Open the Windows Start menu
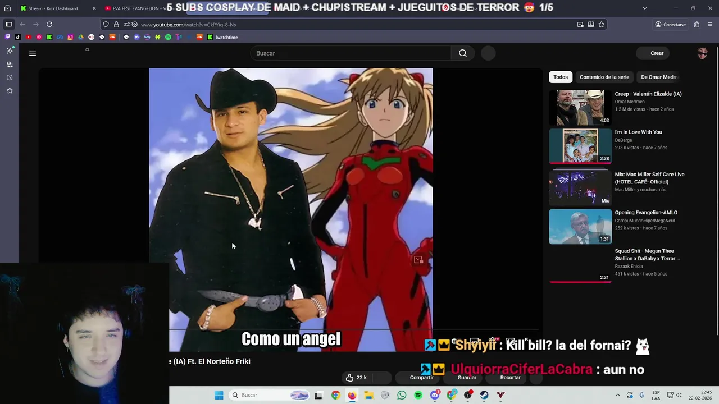This screenshot has height=404, width=719. (x=219, y=395)
